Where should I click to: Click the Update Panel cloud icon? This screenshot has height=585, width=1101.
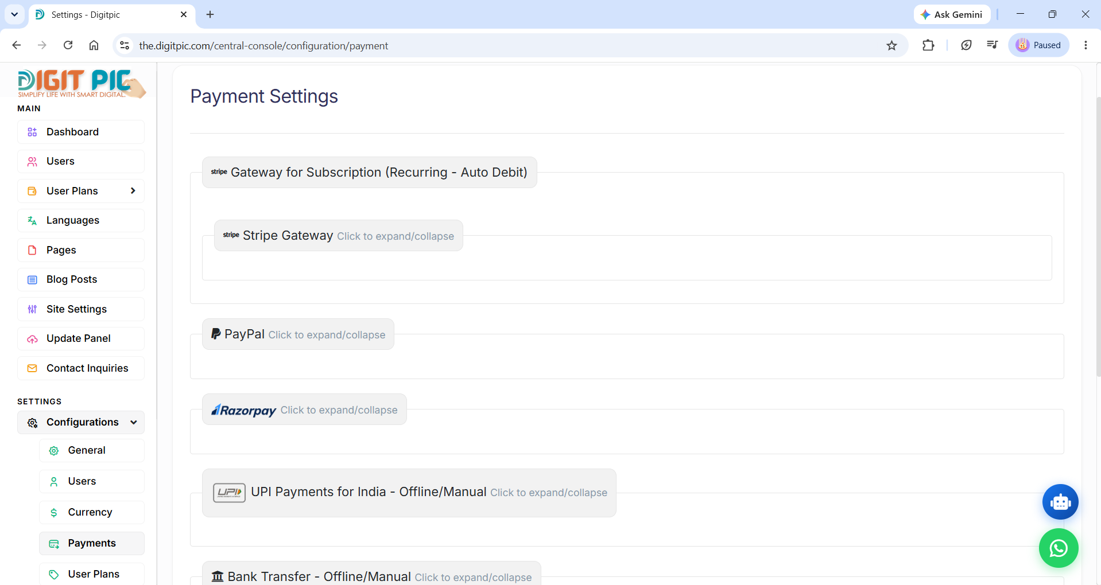click(32, 339)
